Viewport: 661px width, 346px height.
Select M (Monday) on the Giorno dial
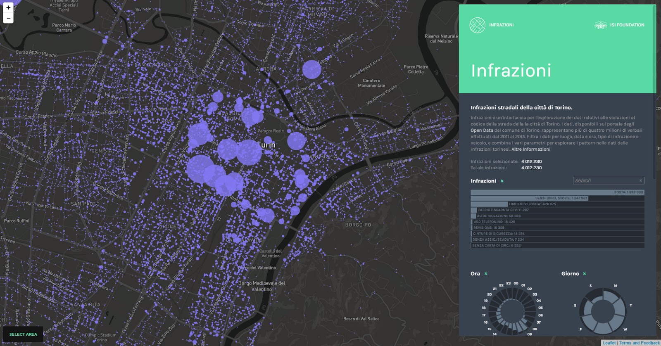click(x=615, y=286)
